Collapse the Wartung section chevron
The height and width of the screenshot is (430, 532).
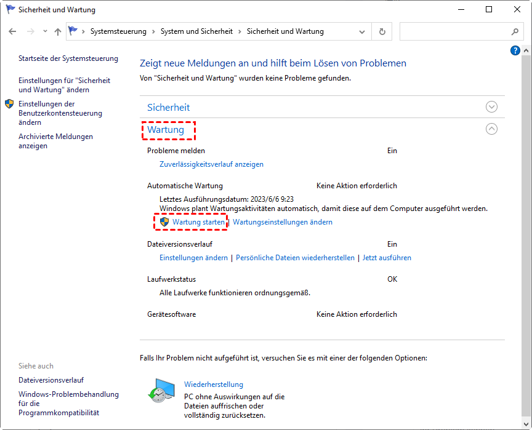491,129
